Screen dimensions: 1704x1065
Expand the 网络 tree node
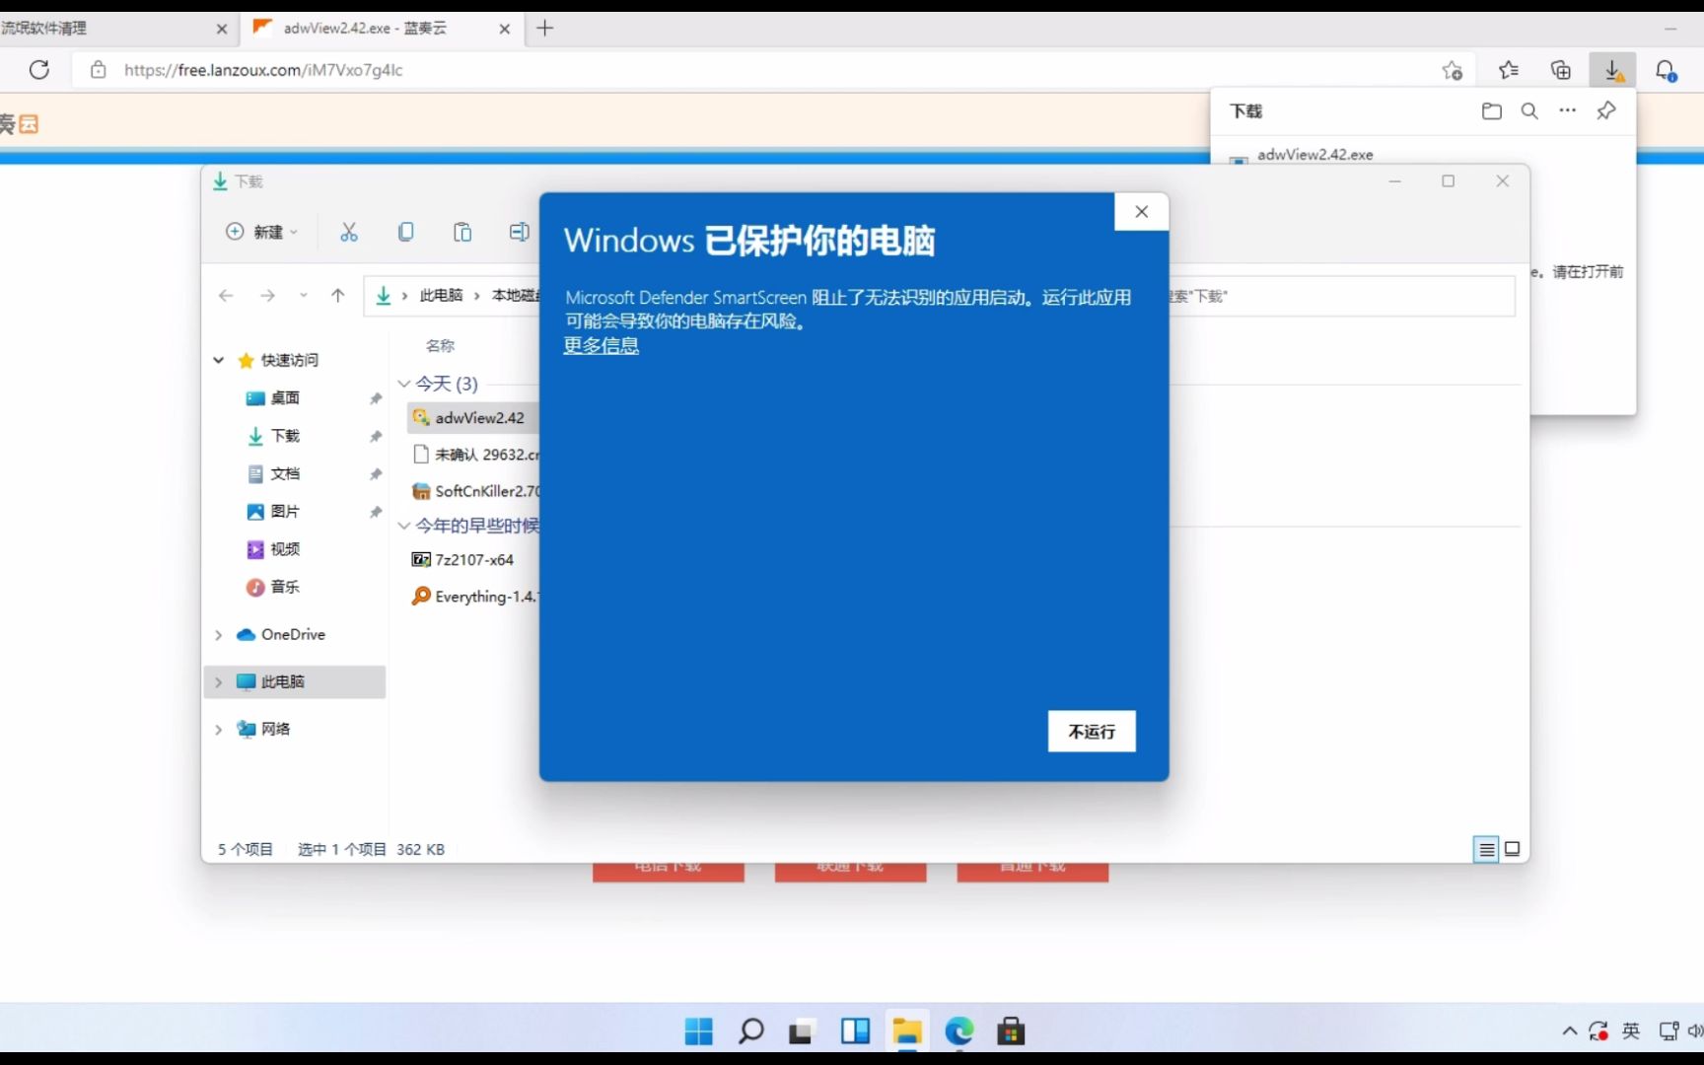click(219, 730)
